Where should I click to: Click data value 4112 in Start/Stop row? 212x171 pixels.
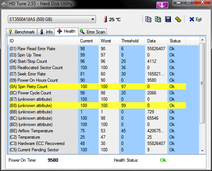pyautogui.click(x=152, y=61)
